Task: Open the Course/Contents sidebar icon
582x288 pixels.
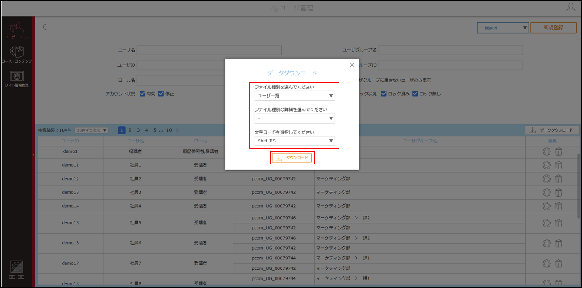Action: pos(17,55)
